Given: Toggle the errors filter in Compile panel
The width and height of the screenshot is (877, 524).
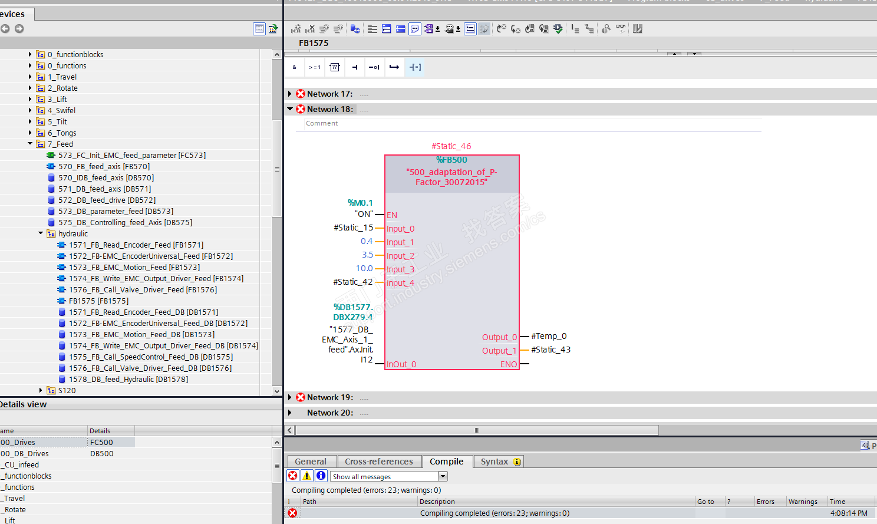Looking at the screenshot, I should tap(293, 476).
